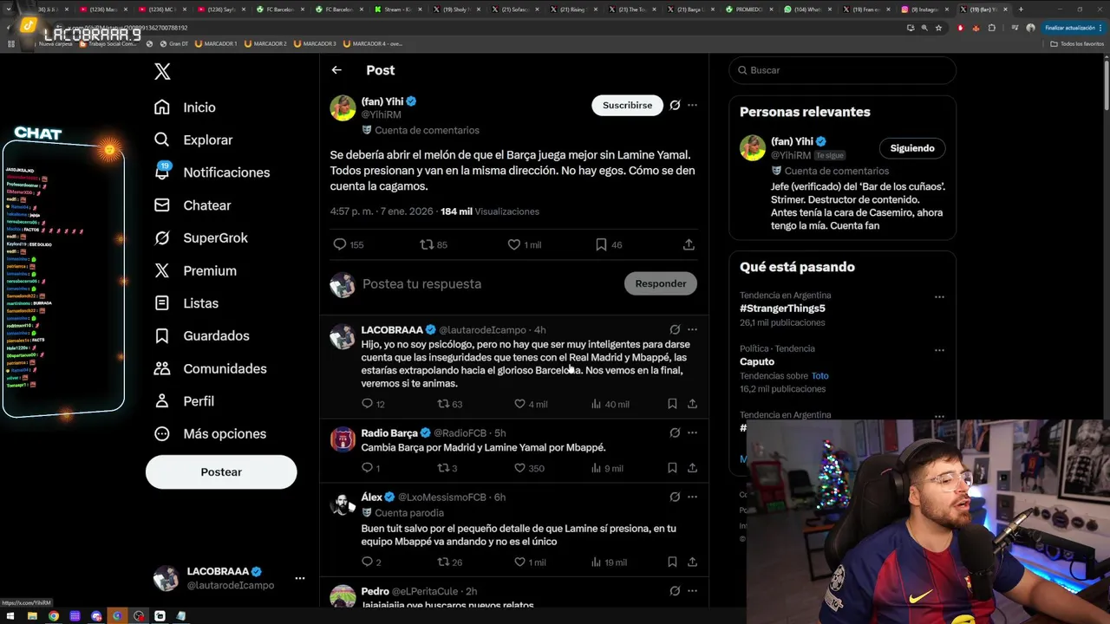Open SuperGrok in the sidebar
1110x624 pixels.
coord(200,237)
